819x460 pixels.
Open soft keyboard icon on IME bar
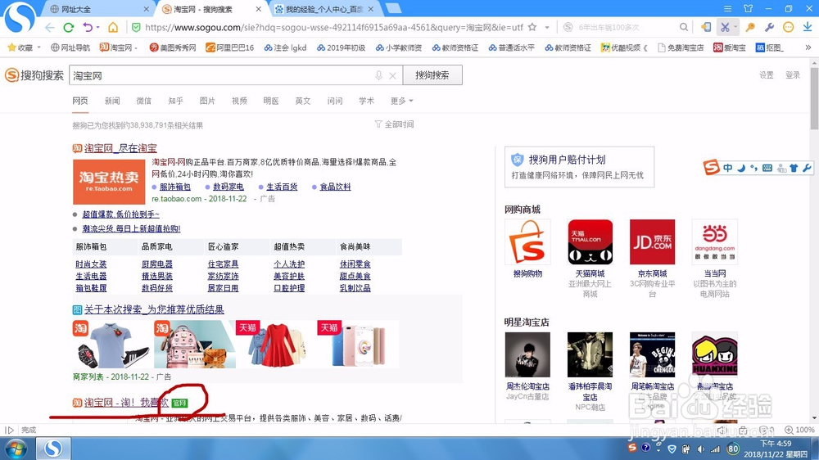767,168
